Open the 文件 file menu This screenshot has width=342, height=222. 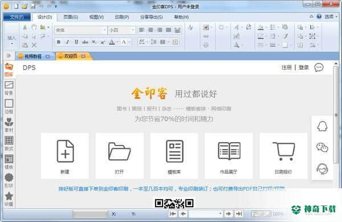click(17, 17)
